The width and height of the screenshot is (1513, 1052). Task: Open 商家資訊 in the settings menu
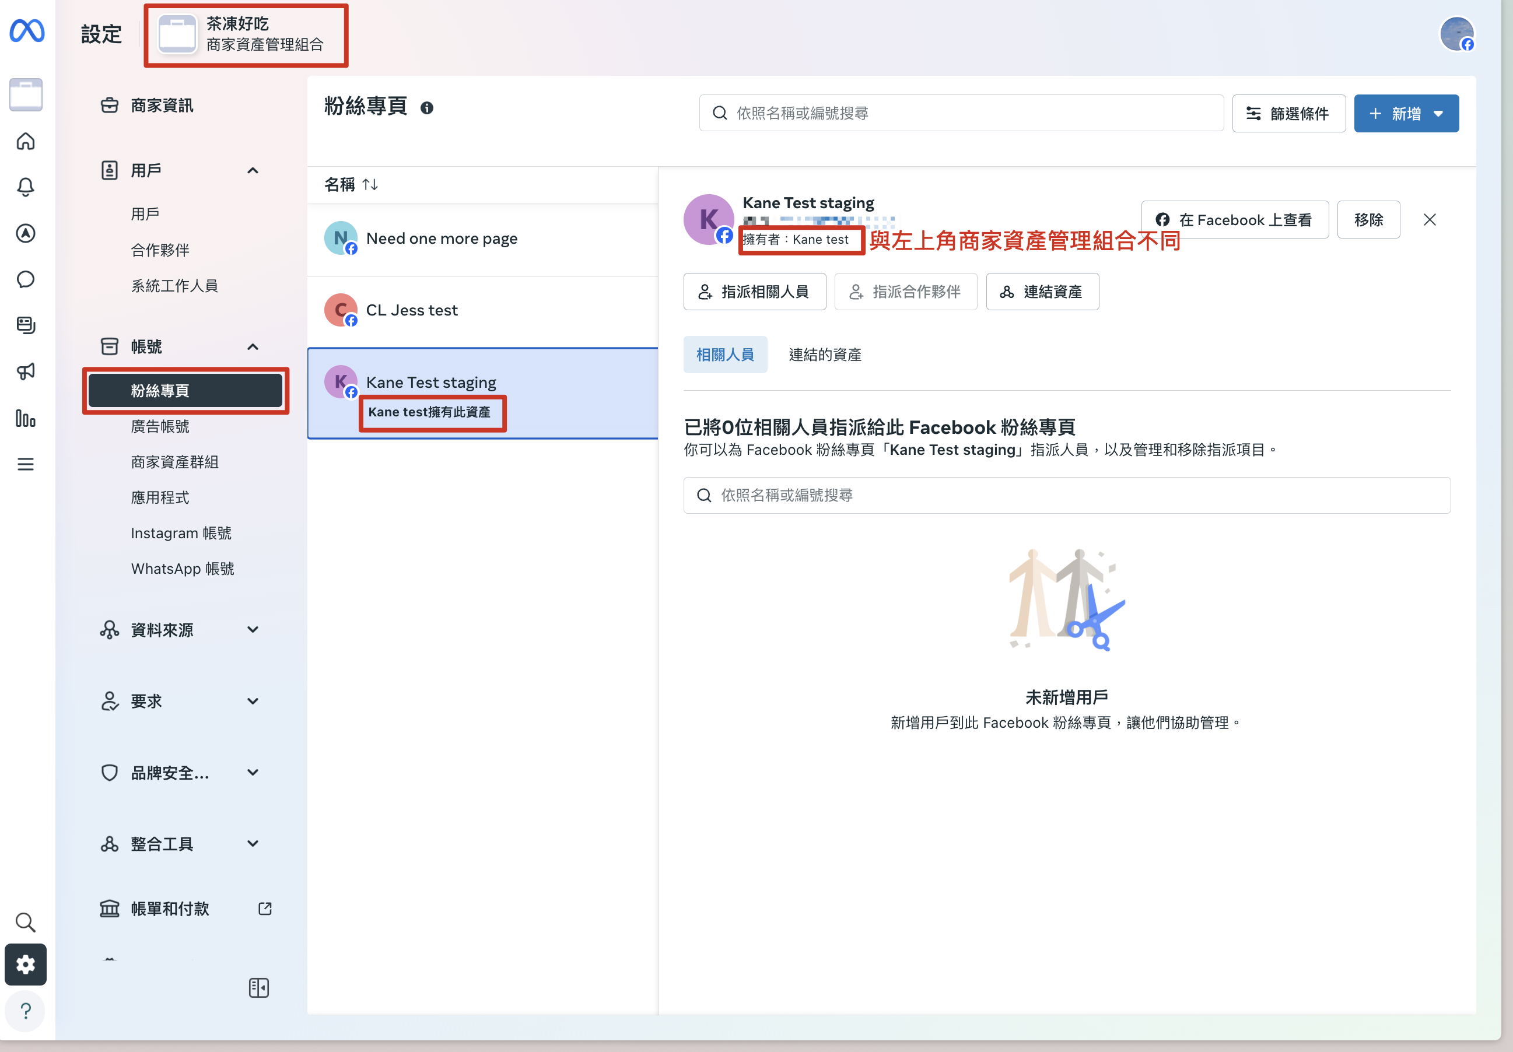click(162, 106)
